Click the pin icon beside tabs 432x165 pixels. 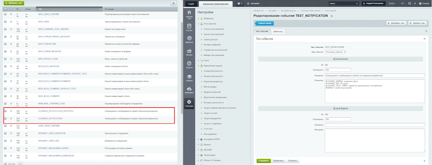[x=426, y=31]
